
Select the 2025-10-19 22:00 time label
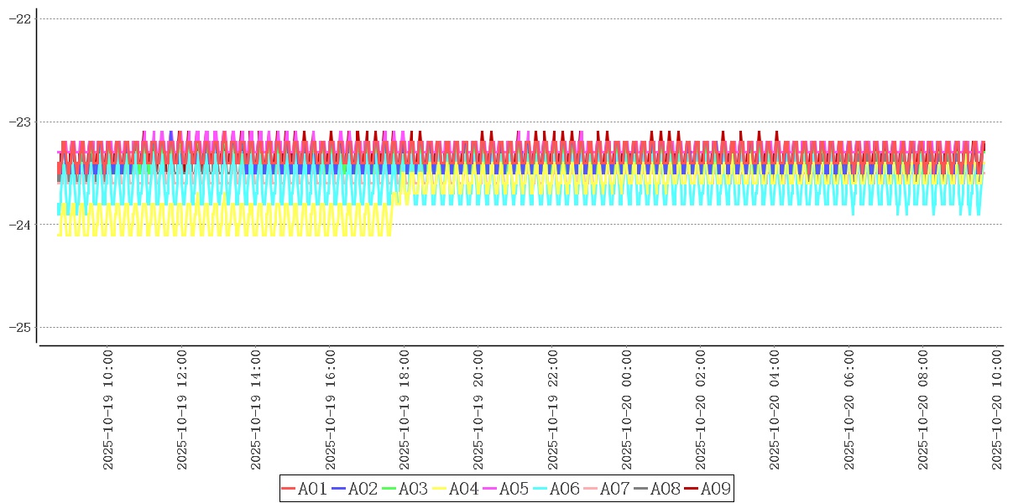point(553,410)
